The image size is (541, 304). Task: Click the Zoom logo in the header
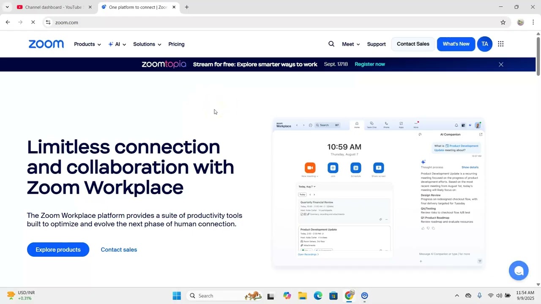(x=46, y=44)
